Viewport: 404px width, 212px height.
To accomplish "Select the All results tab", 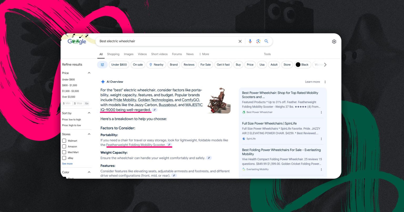I will 101,54.
